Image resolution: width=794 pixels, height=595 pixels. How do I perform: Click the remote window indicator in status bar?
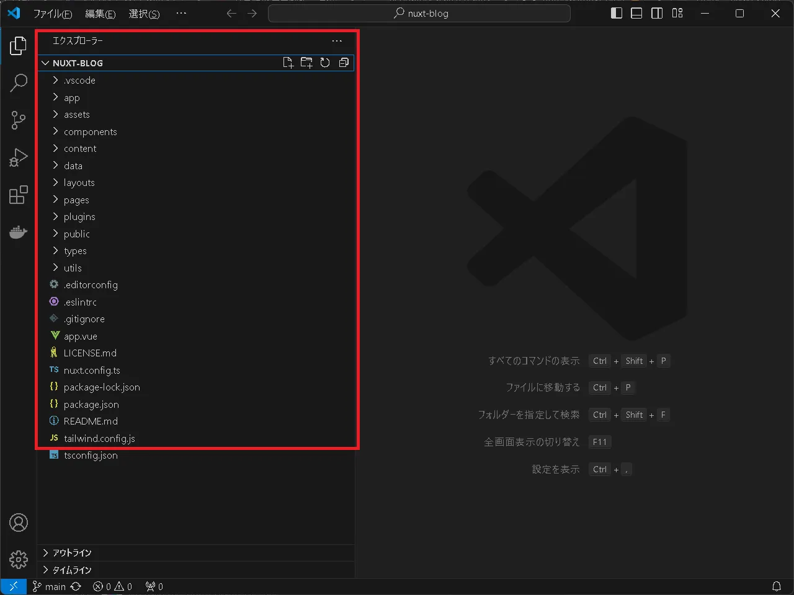point(13,586)
